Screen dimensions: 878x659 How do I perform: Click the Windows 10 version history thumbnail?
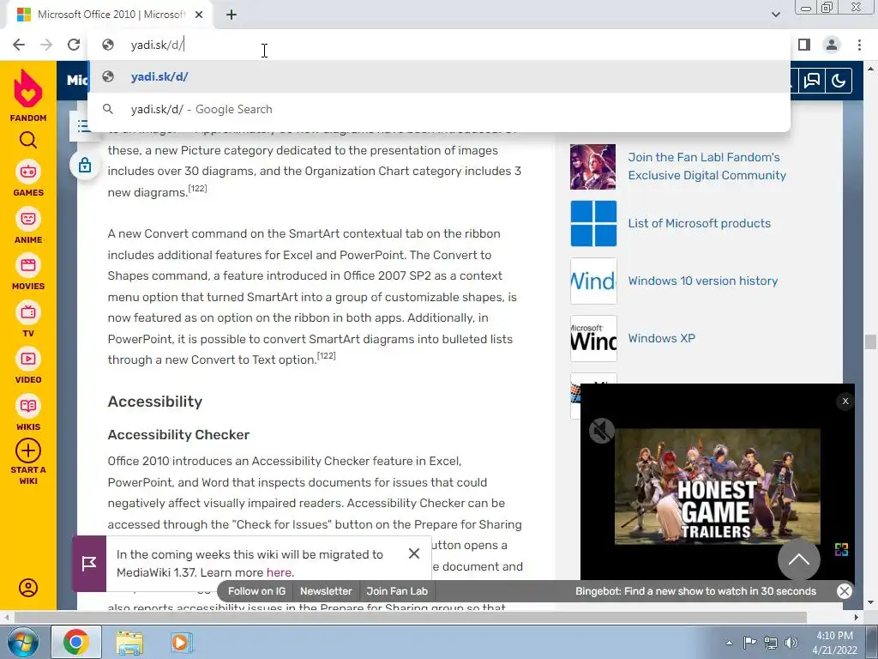click(593, 281)
